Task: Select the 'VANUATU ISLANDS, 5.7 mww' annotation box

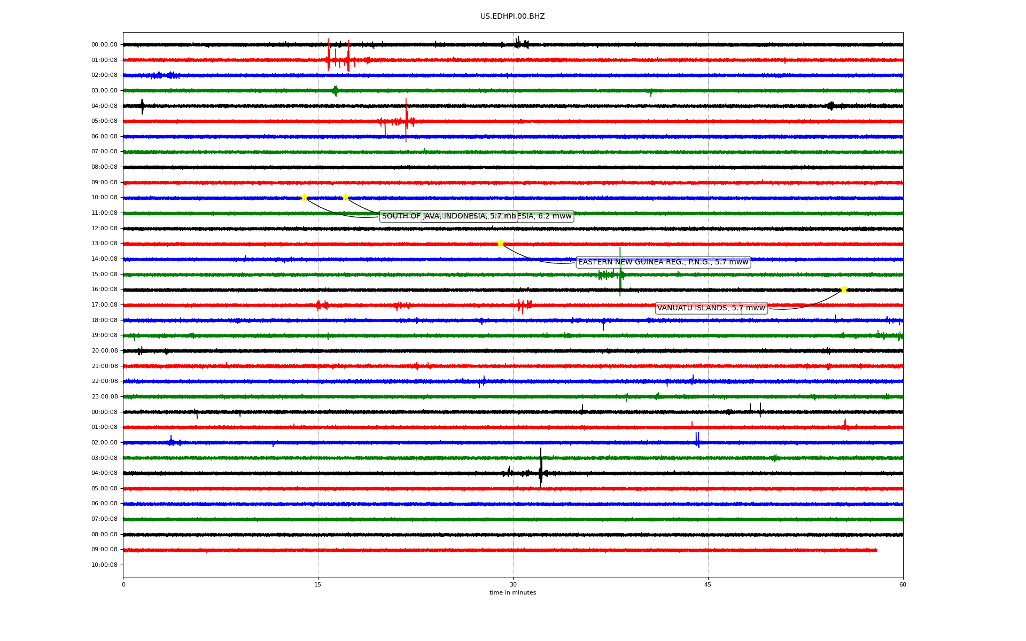Action: 711,308
